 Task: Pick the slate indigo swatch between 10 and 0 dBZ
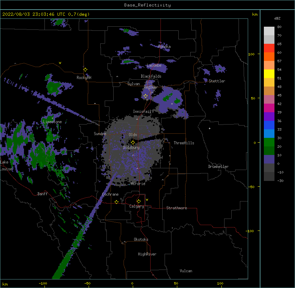(x=269, y=159)
